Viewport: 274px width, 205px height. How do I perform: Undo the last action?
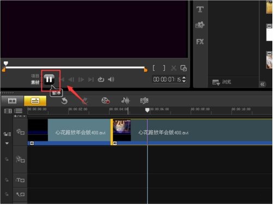(x=64, y=101)
